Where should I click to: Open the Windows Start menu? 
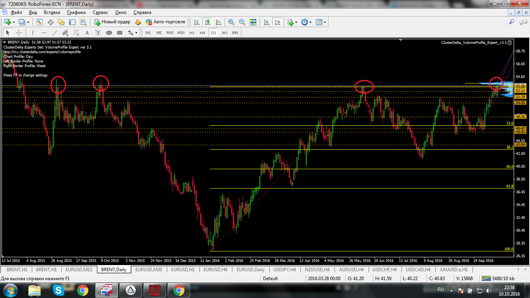click(x=10, y=290)
